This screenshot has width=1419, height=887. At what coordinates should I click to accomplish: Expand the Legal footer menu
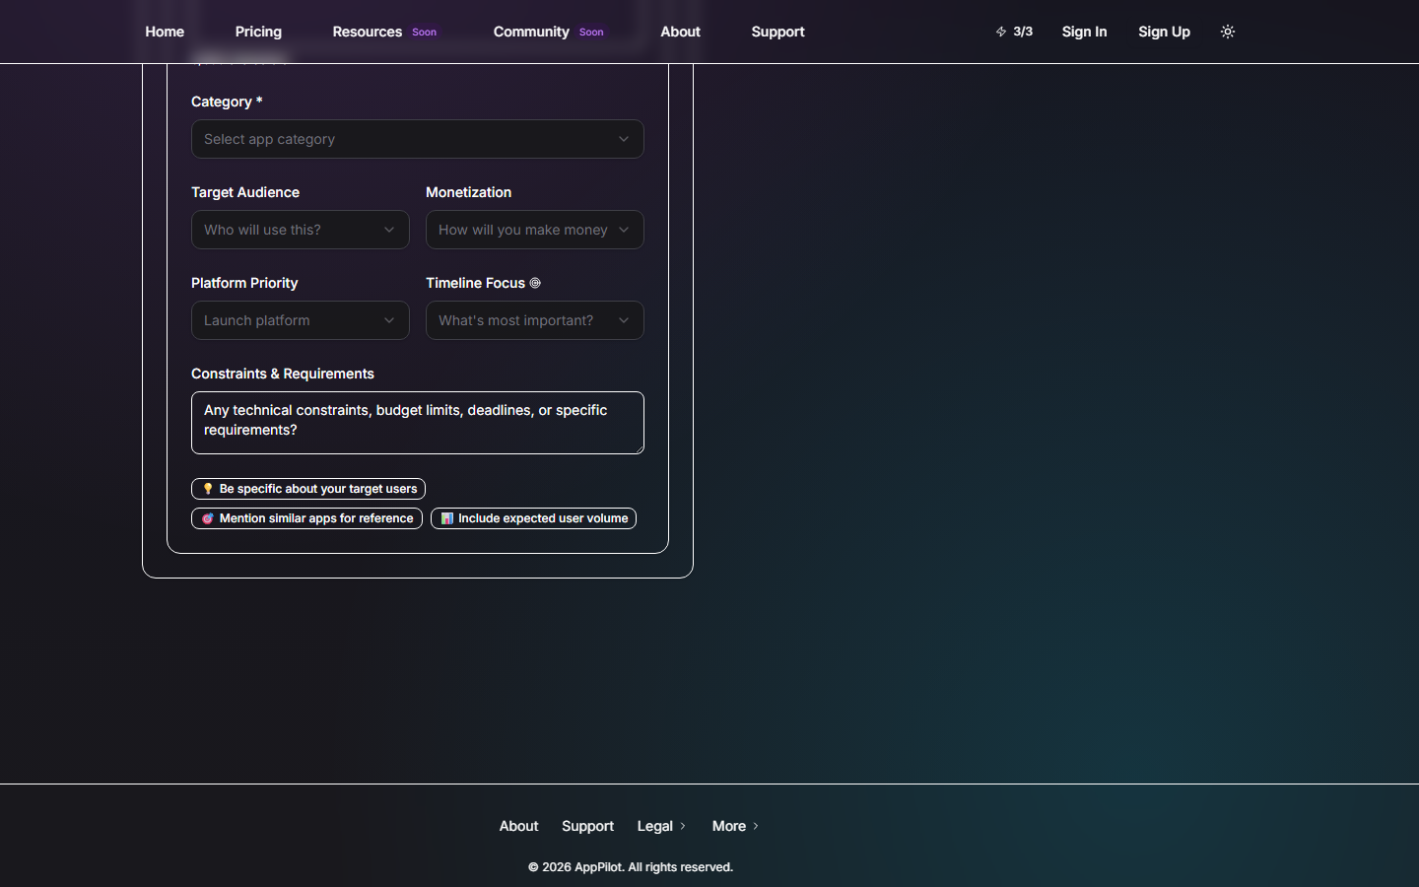tap(660, 826)
